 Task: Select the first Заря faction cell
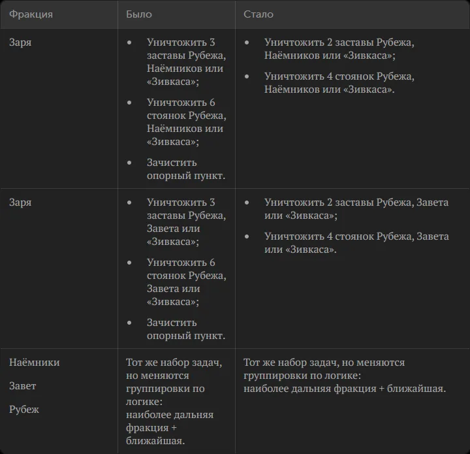[x=20, y=42]
